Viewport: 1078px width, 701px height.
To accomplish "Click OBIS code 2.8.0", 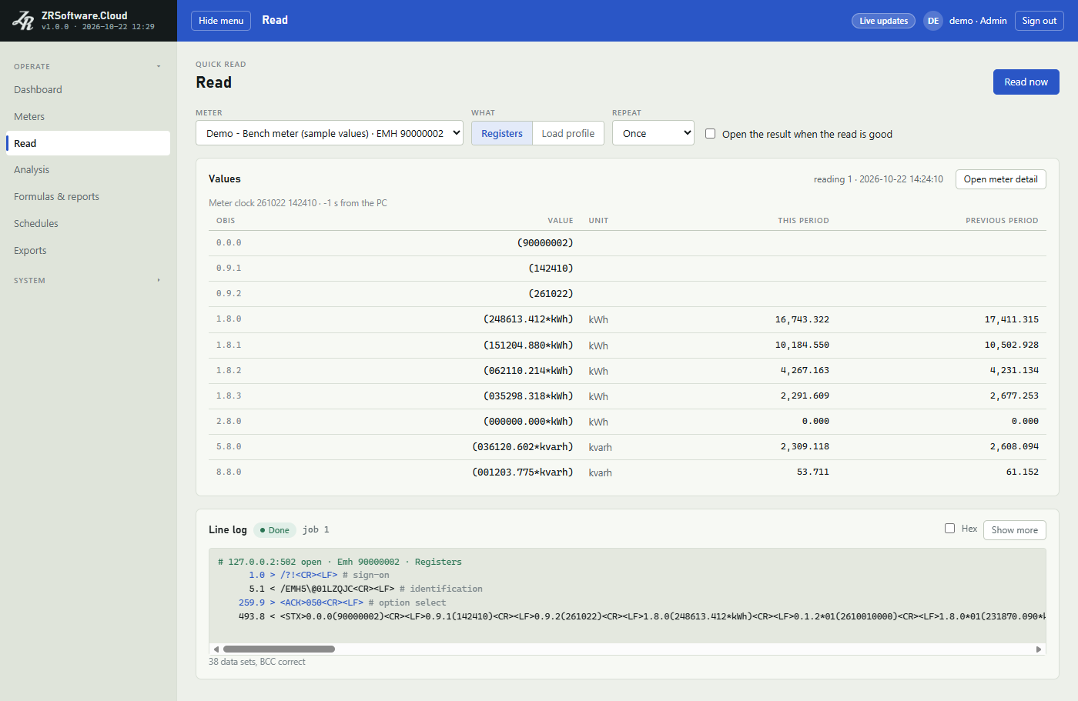I will coord(229,422).
